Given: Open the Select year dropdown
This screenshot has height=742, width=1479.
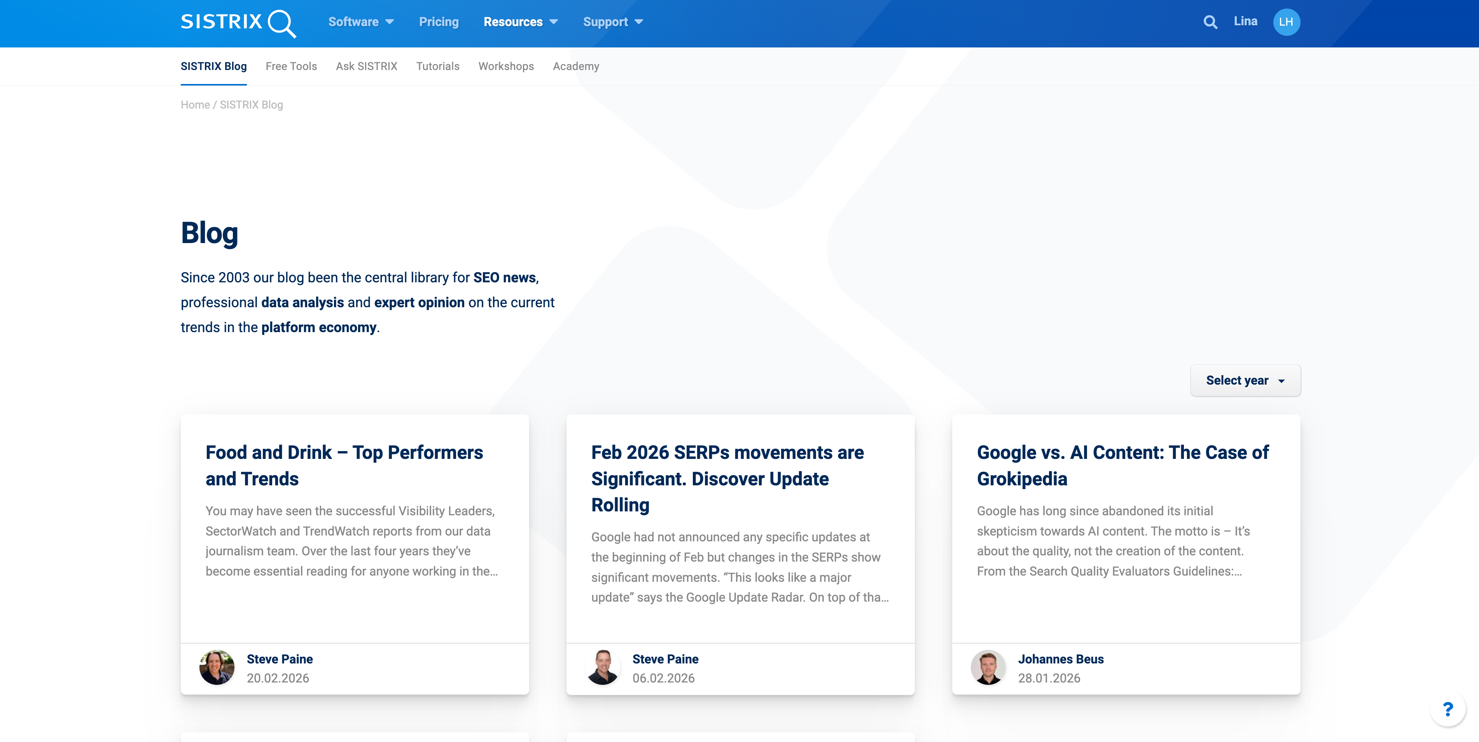Looking at the screenshot, I should click(1245, 380).
